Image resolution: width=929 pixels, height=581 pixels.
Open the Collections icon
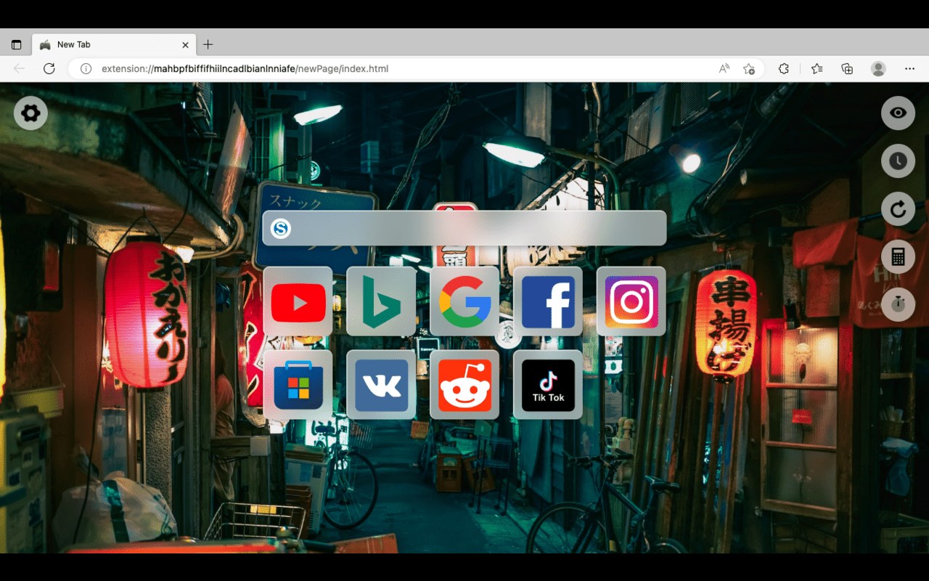tap(847, 69)
